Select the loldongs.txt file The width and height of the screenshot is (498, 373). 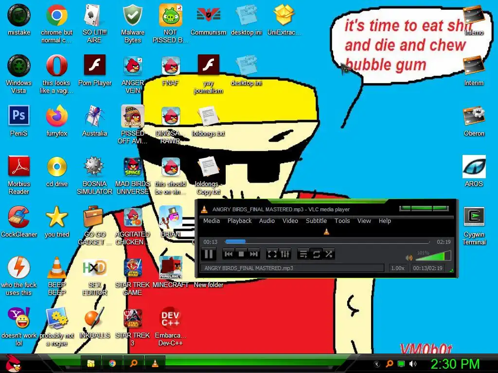point(208,121)
